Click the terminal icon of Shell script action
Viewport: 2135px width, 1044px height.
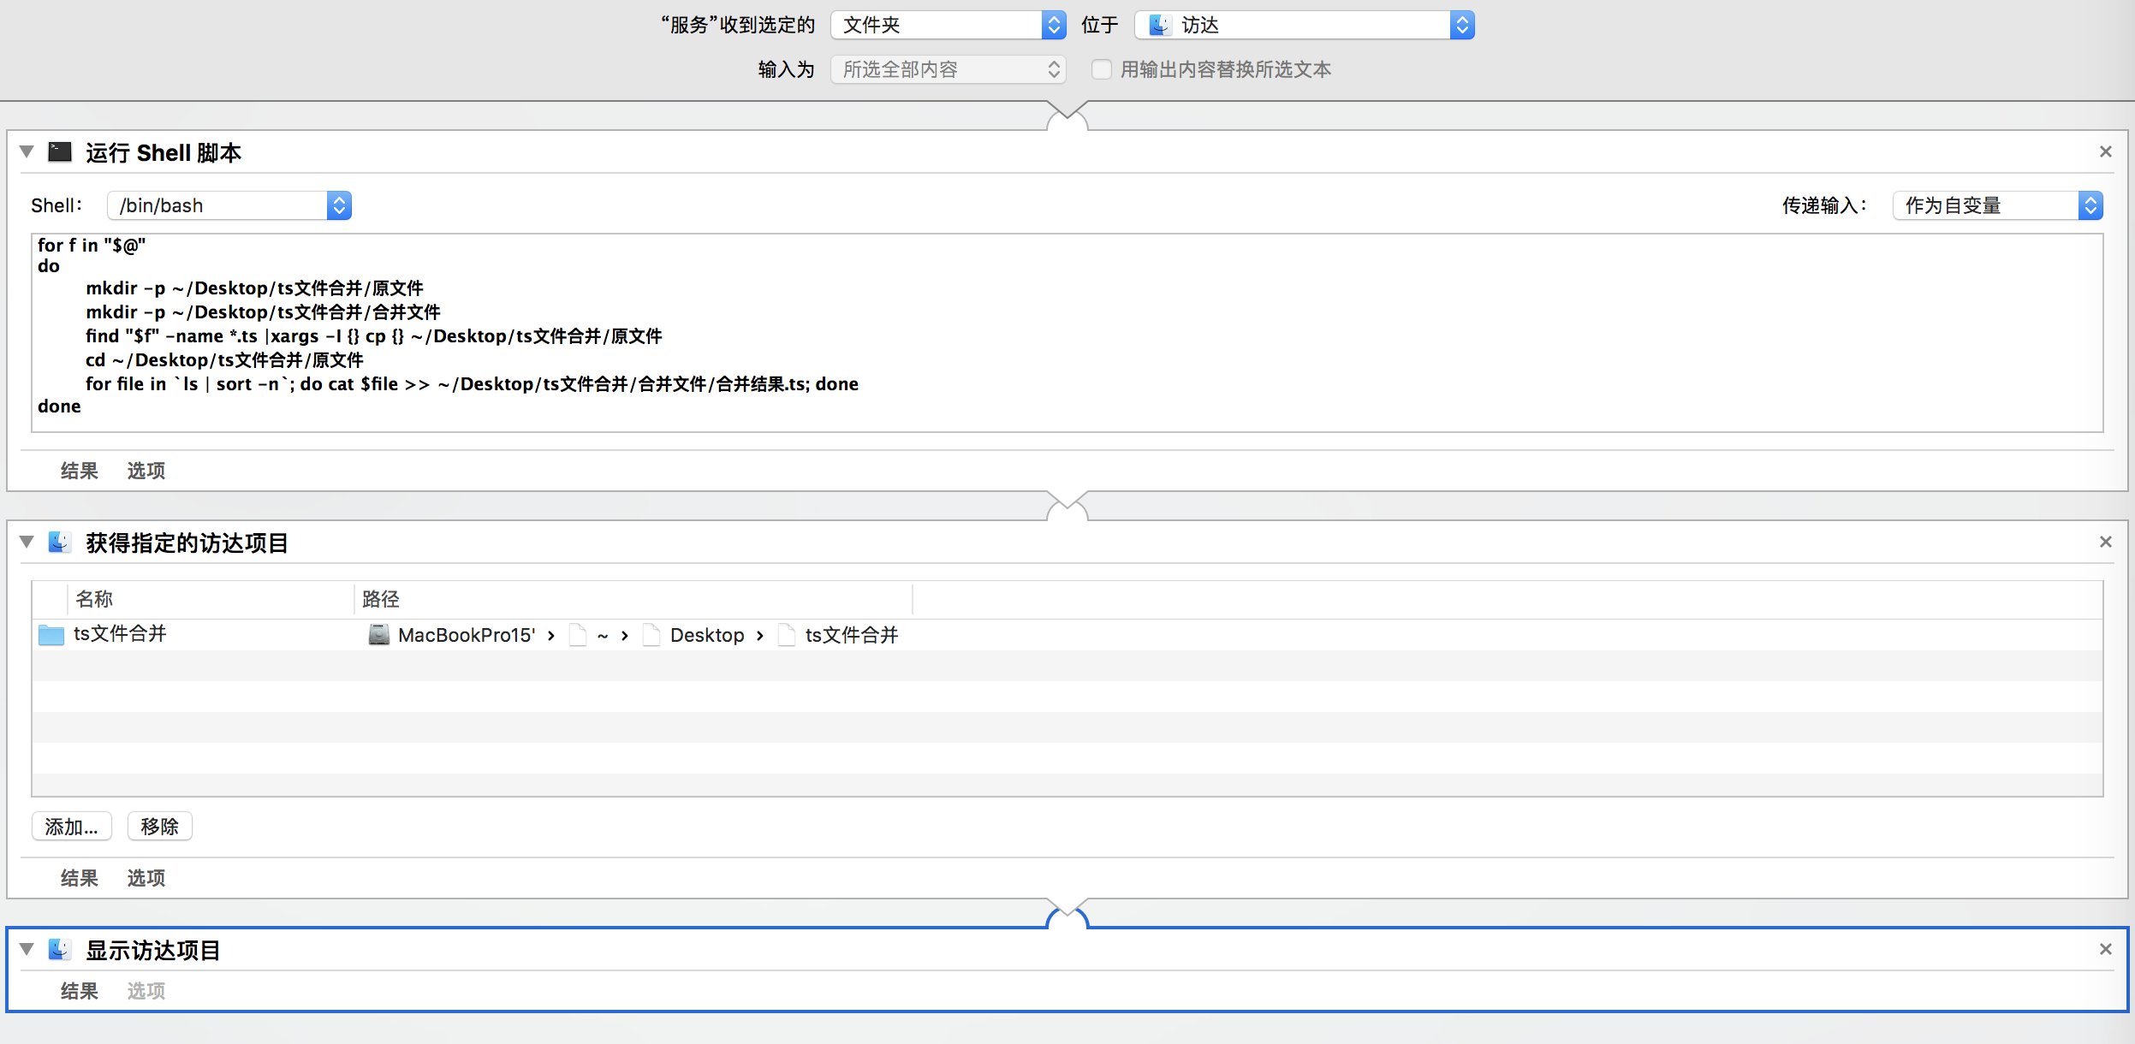pyautogui.click(x=60, y=152)
